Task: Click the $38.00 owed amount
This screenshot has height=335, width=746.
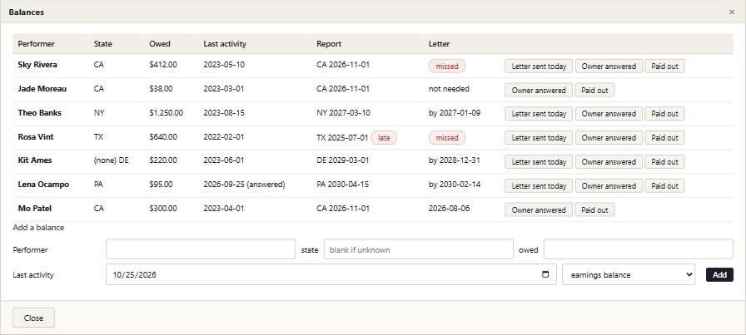Action: coord(161,89)
